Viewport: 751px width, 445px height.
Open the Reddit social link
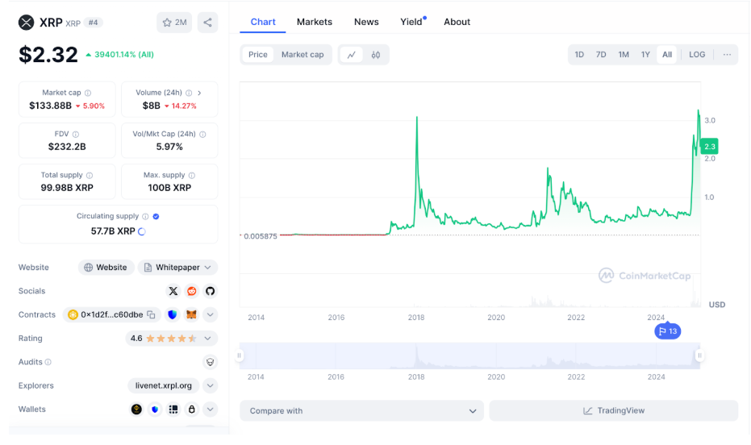[192, 291]
